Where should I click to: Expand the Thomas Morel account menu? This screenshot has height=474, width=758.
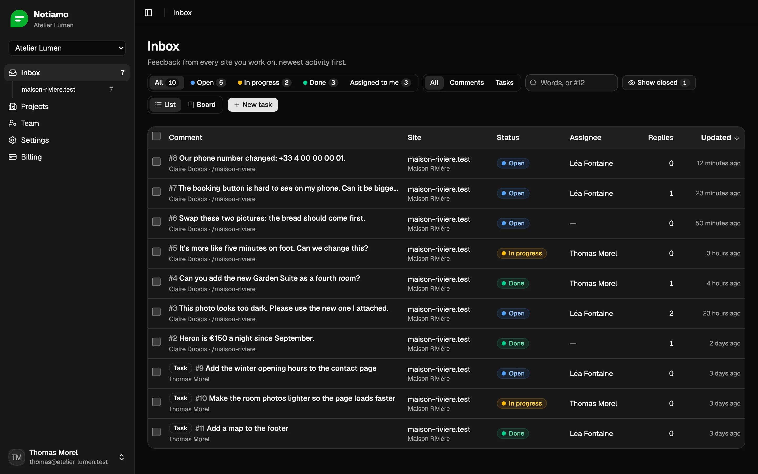coord(67,457)
